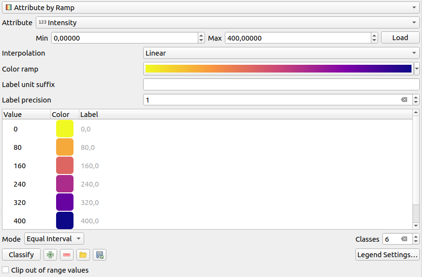Click the folder load color map icon

[x=83, y=255]
